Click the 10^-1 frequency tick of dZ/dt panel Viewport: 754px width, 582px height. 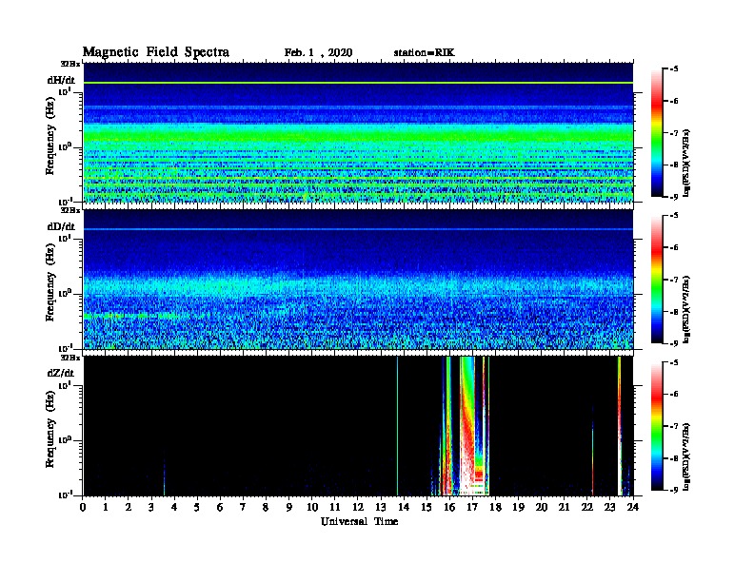click(65, 495)
